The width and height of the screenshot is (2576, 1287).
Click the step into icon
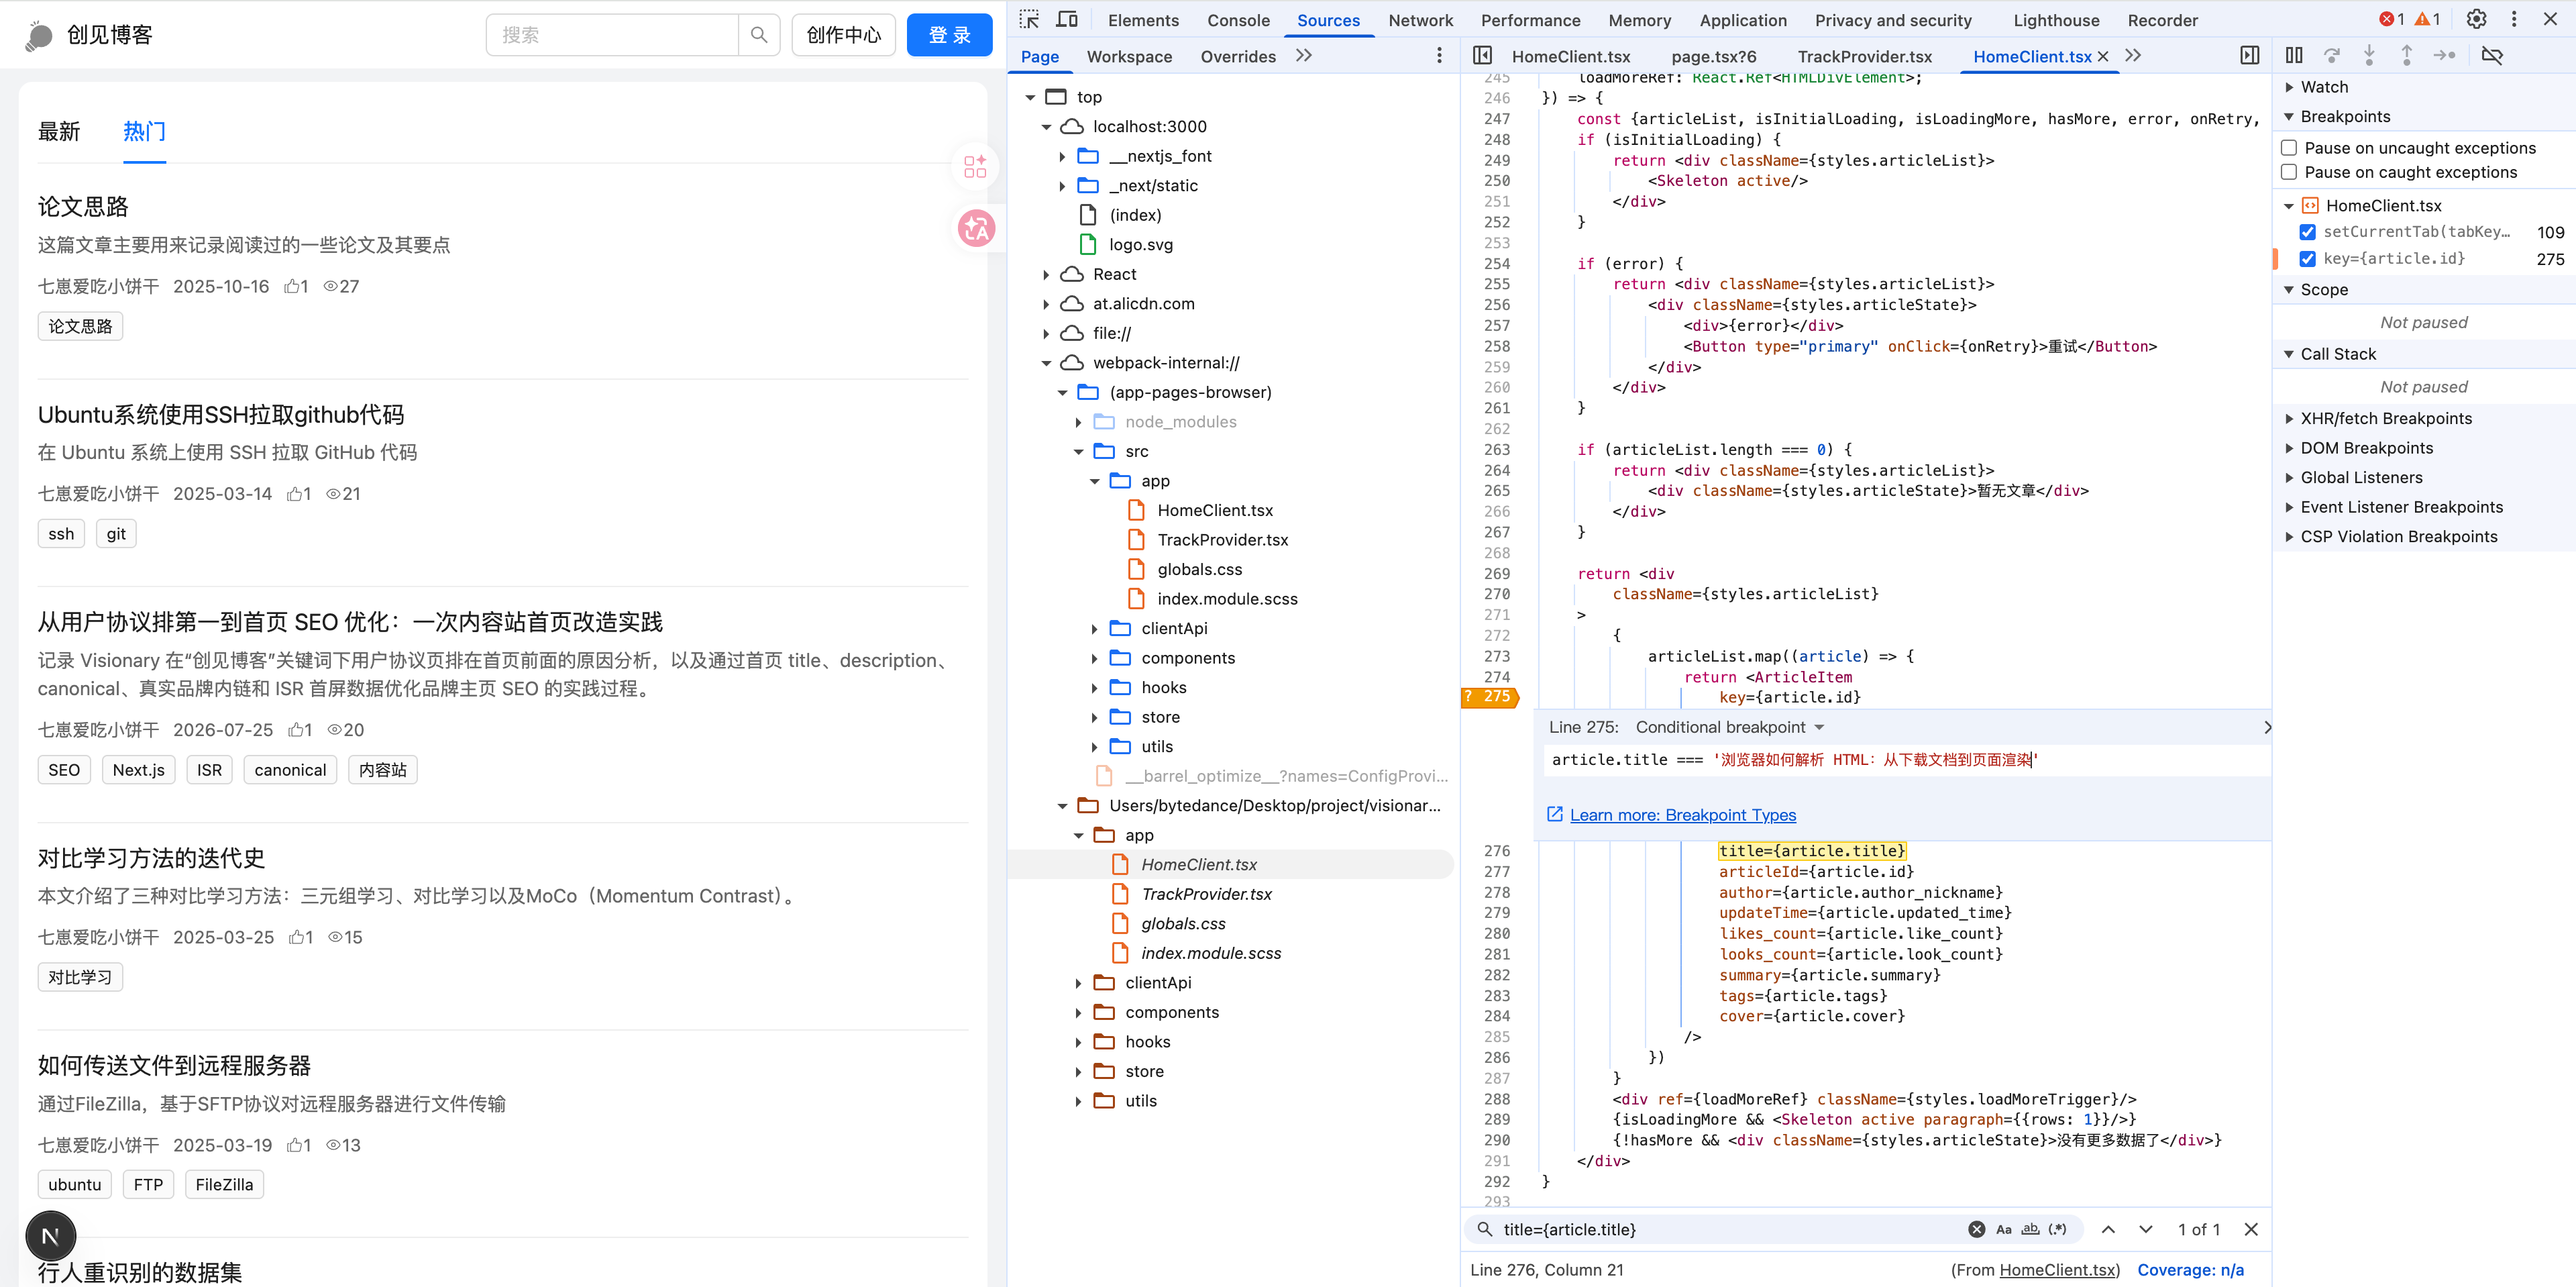[2369, 56]
